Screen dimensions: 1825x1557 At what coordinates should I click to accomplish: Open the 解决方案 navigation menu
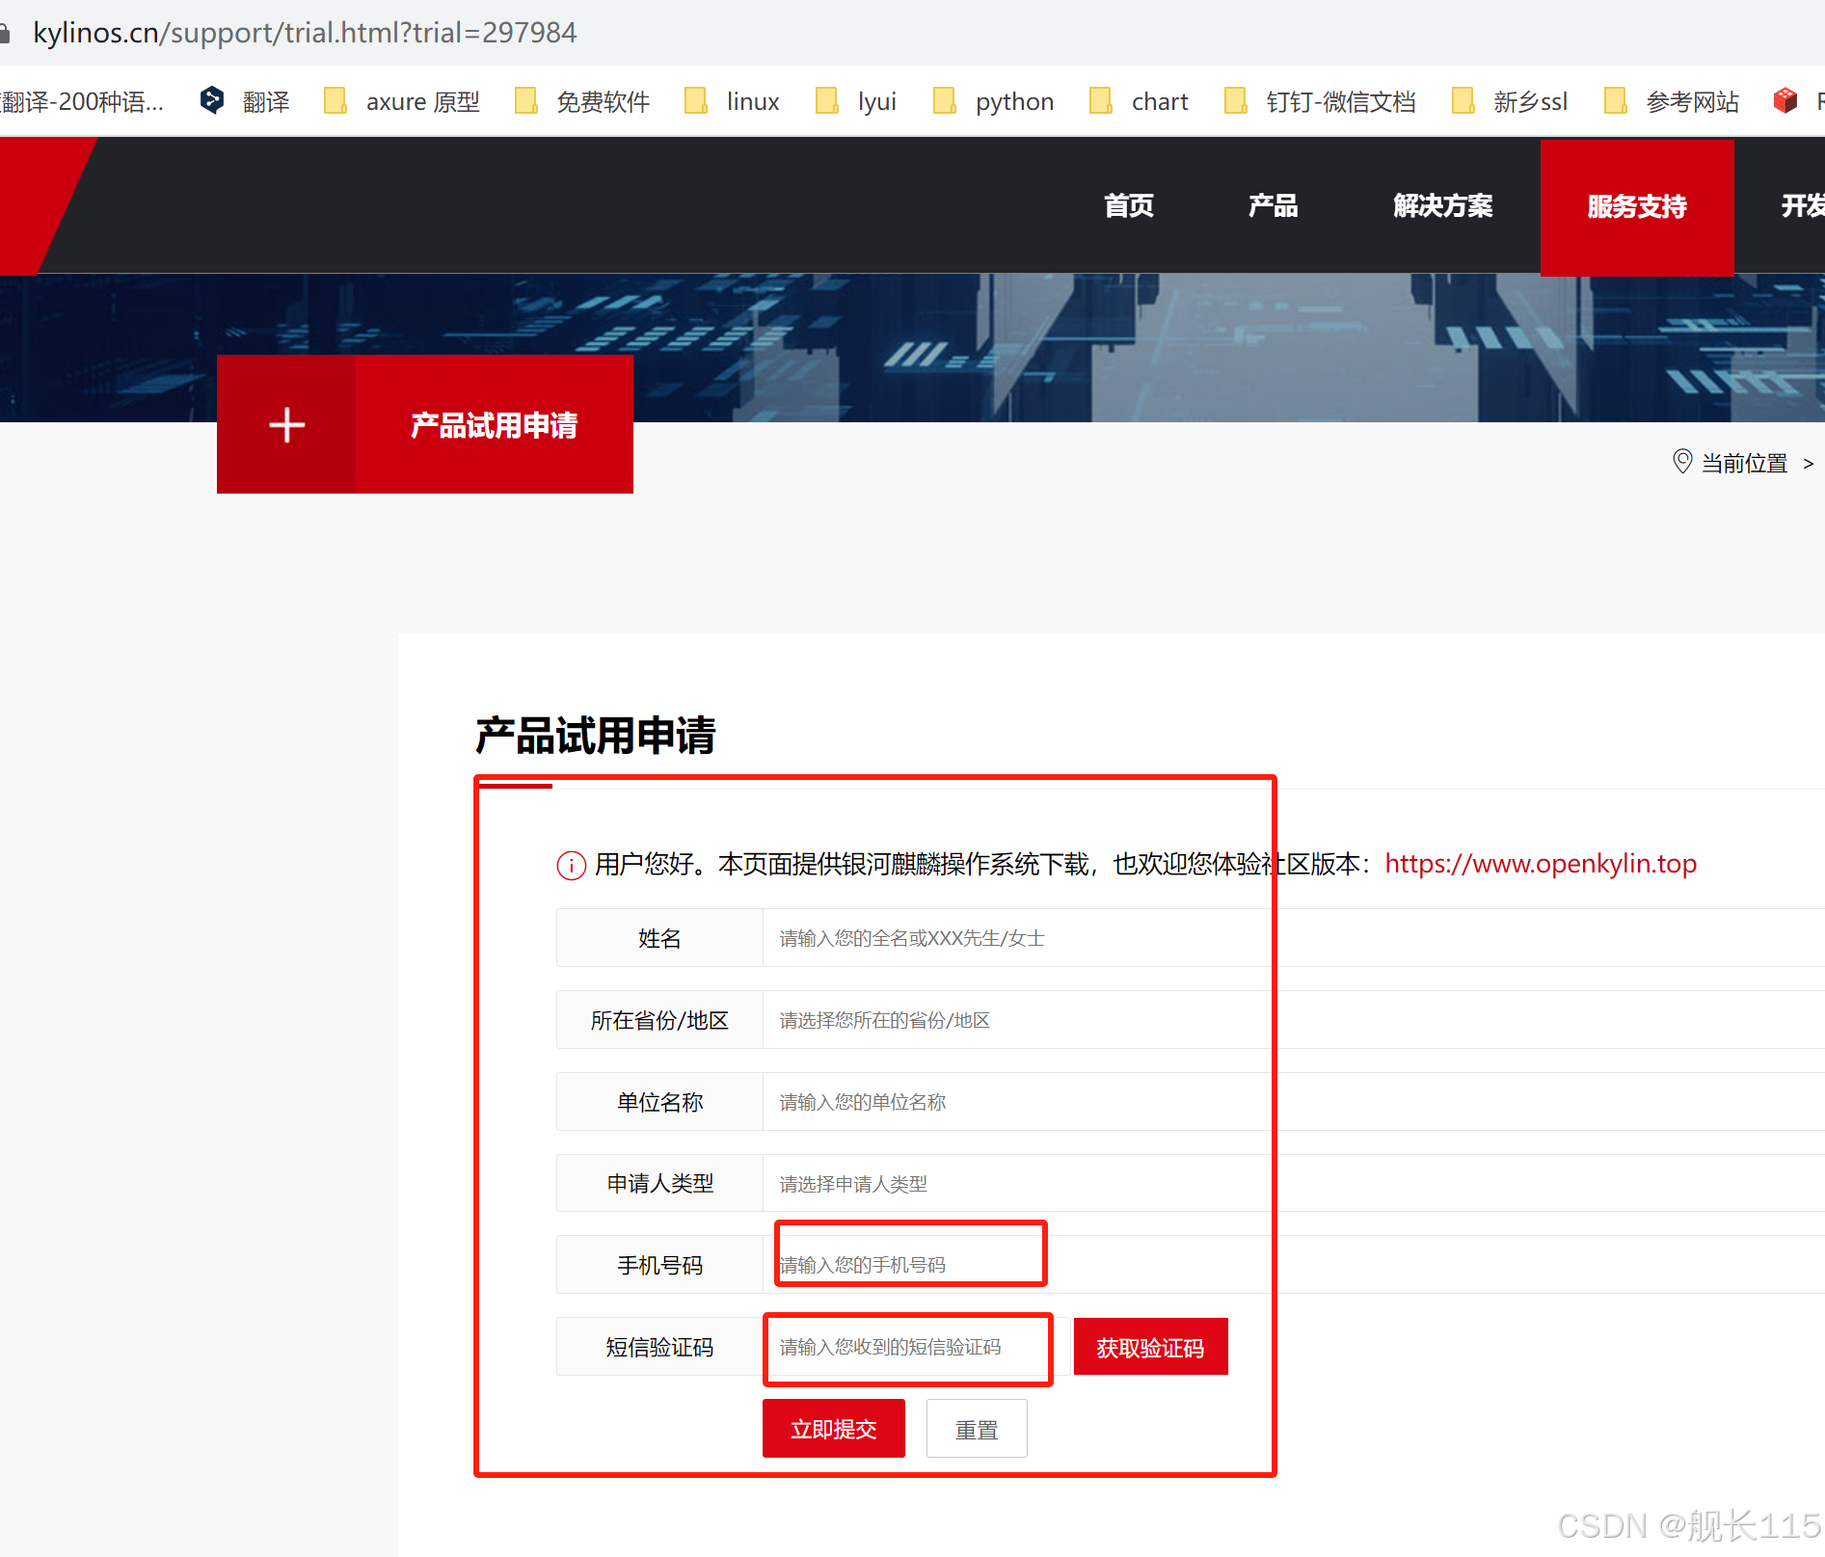coord(1443,206)
